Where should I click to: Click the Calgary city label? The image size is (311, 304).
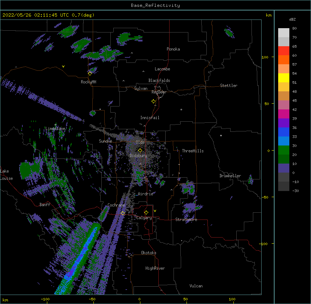144,218
